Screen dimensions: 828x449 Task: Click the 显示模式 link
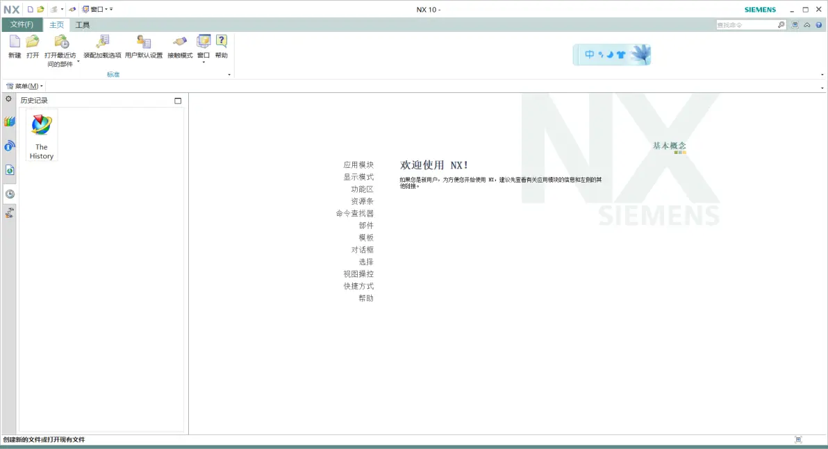358,177
